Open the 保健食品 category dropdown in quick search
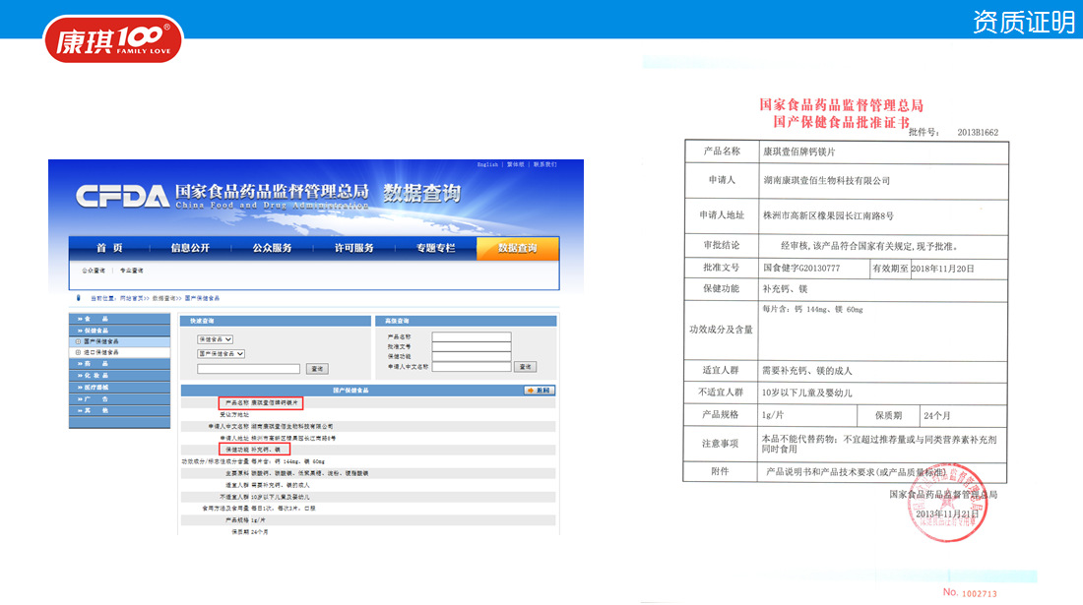The image size is (1083, 605). [x=215, y=339]
